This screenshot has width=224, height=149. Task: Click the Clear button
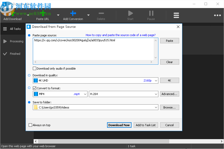(x=170, y=62)
